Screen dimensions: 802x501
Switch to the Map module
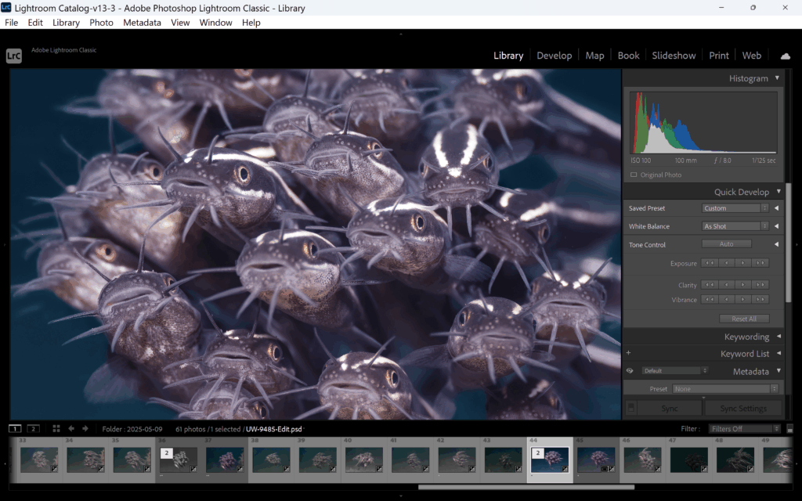(594, 56)
